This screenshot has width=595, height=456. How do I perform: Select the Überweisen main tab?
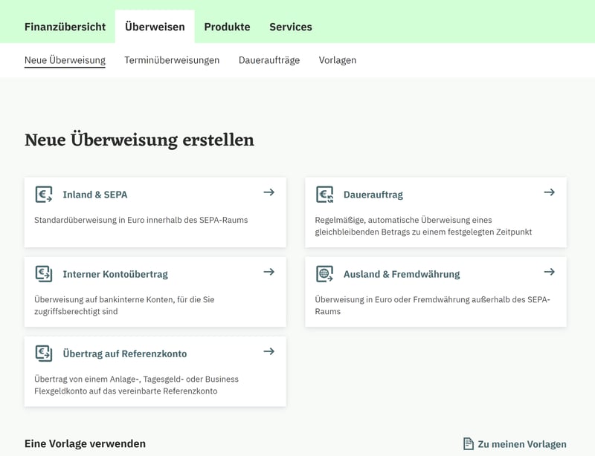coord(155,27)
